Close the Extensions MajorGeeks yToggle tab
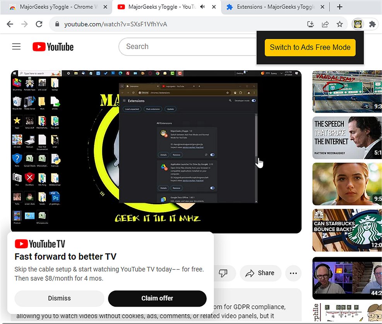Screen dimensions: 382x324 [x=322, y=7]
